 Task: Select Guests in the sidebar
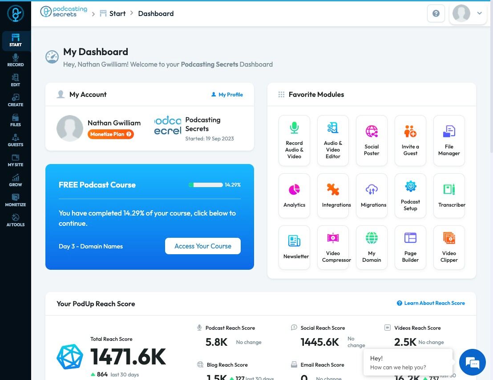[16, 141]
